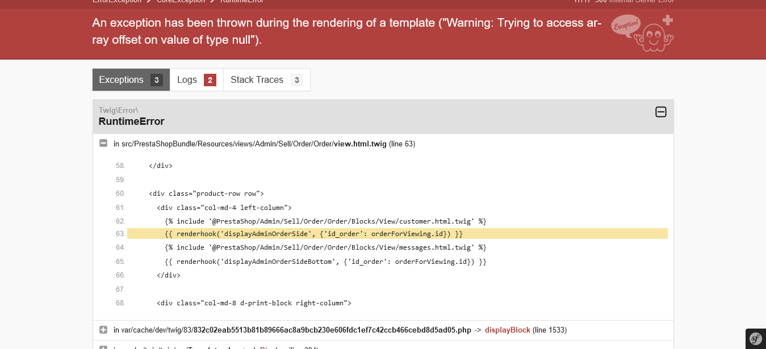Collapse the view.html.twig trace entry

[x=103, y=144]
